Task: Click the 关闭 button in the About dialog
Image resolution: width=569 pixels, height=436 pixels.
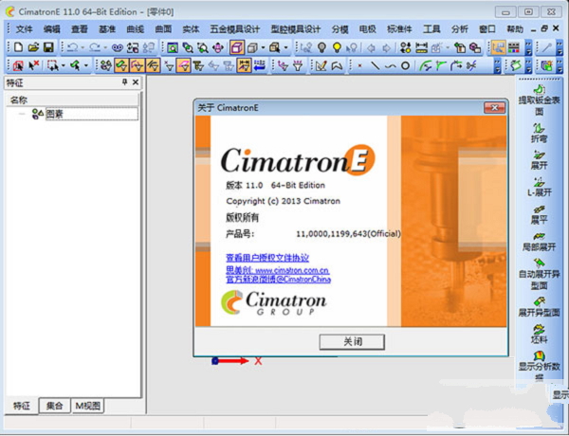Action: point(352,341)
